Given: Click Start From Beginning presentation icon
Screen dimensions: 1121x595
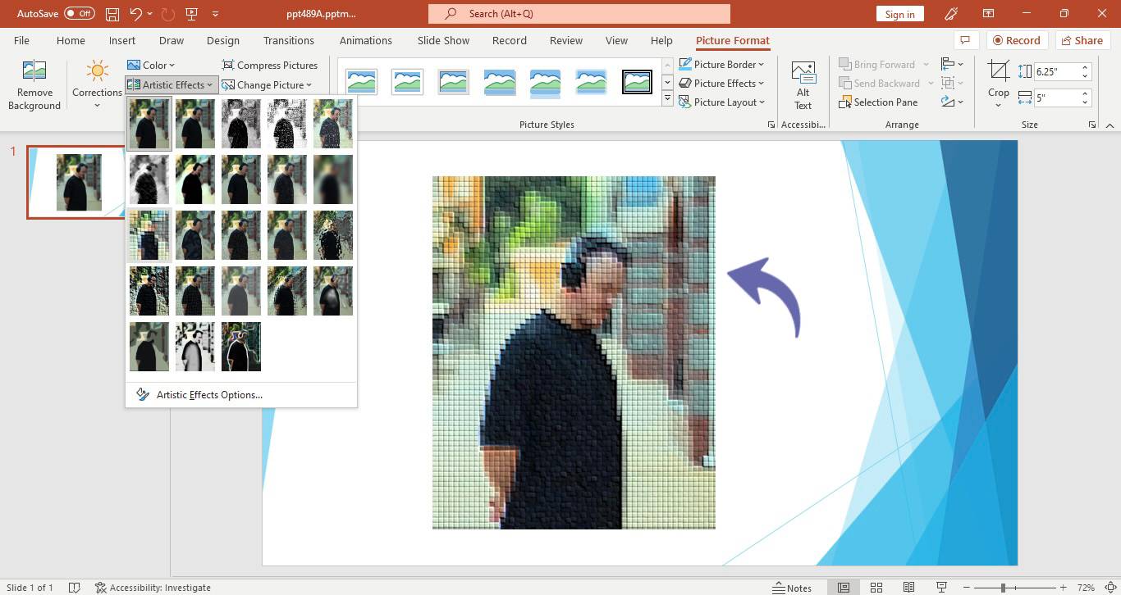Looking at the screenshot, I should [x=192, y=13].
